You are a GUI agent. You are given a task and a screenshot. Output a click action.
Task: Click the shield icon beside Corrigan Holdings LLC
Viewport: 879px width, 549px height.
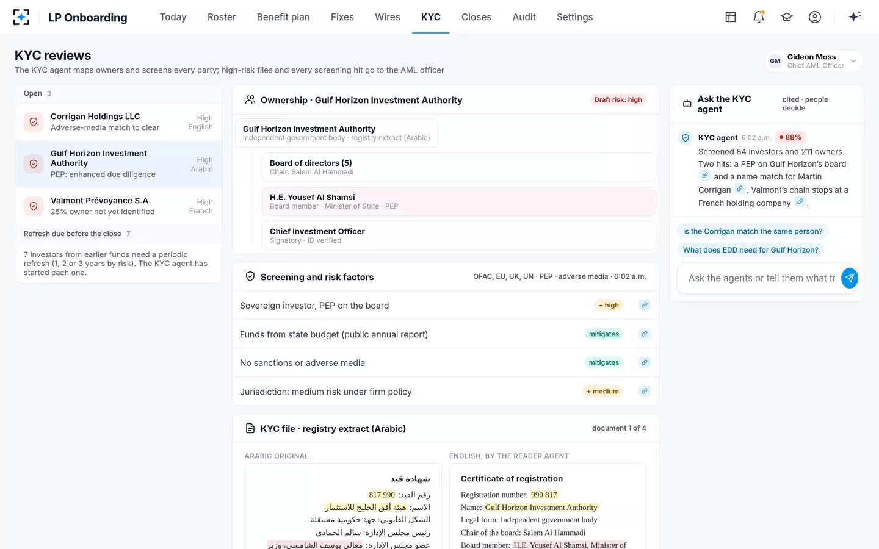coord(34,122)
